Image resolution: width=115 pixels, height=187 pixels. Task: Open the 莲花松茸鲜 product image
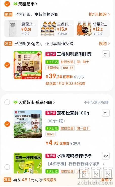pos(28,124)
